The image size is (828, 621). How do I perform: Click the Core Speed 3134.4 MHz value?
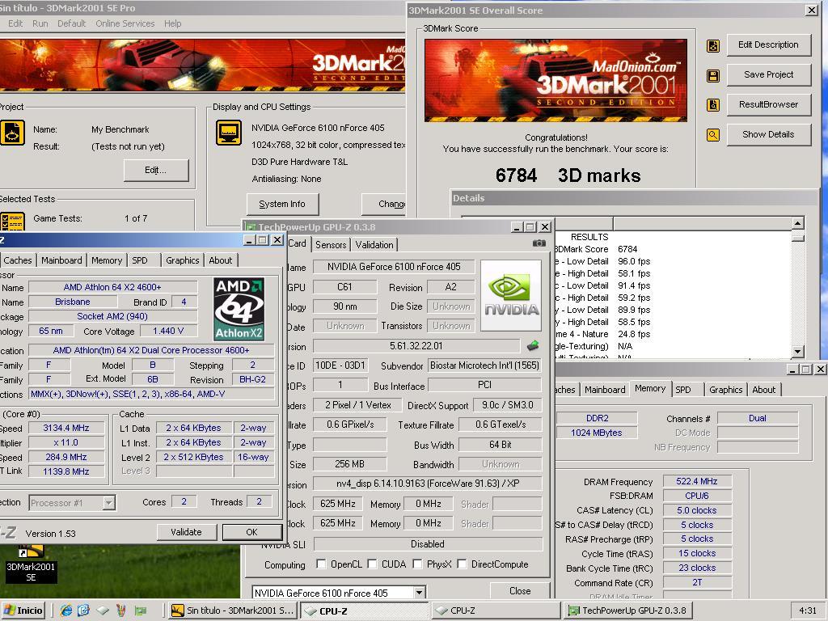click(66, 429)
